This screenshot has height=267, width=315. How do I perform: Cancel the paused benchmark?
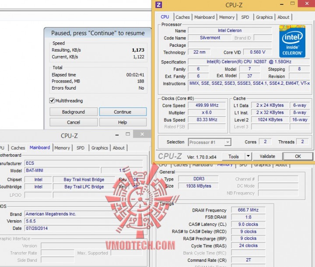pyautogui.click(x=73, y=122)
